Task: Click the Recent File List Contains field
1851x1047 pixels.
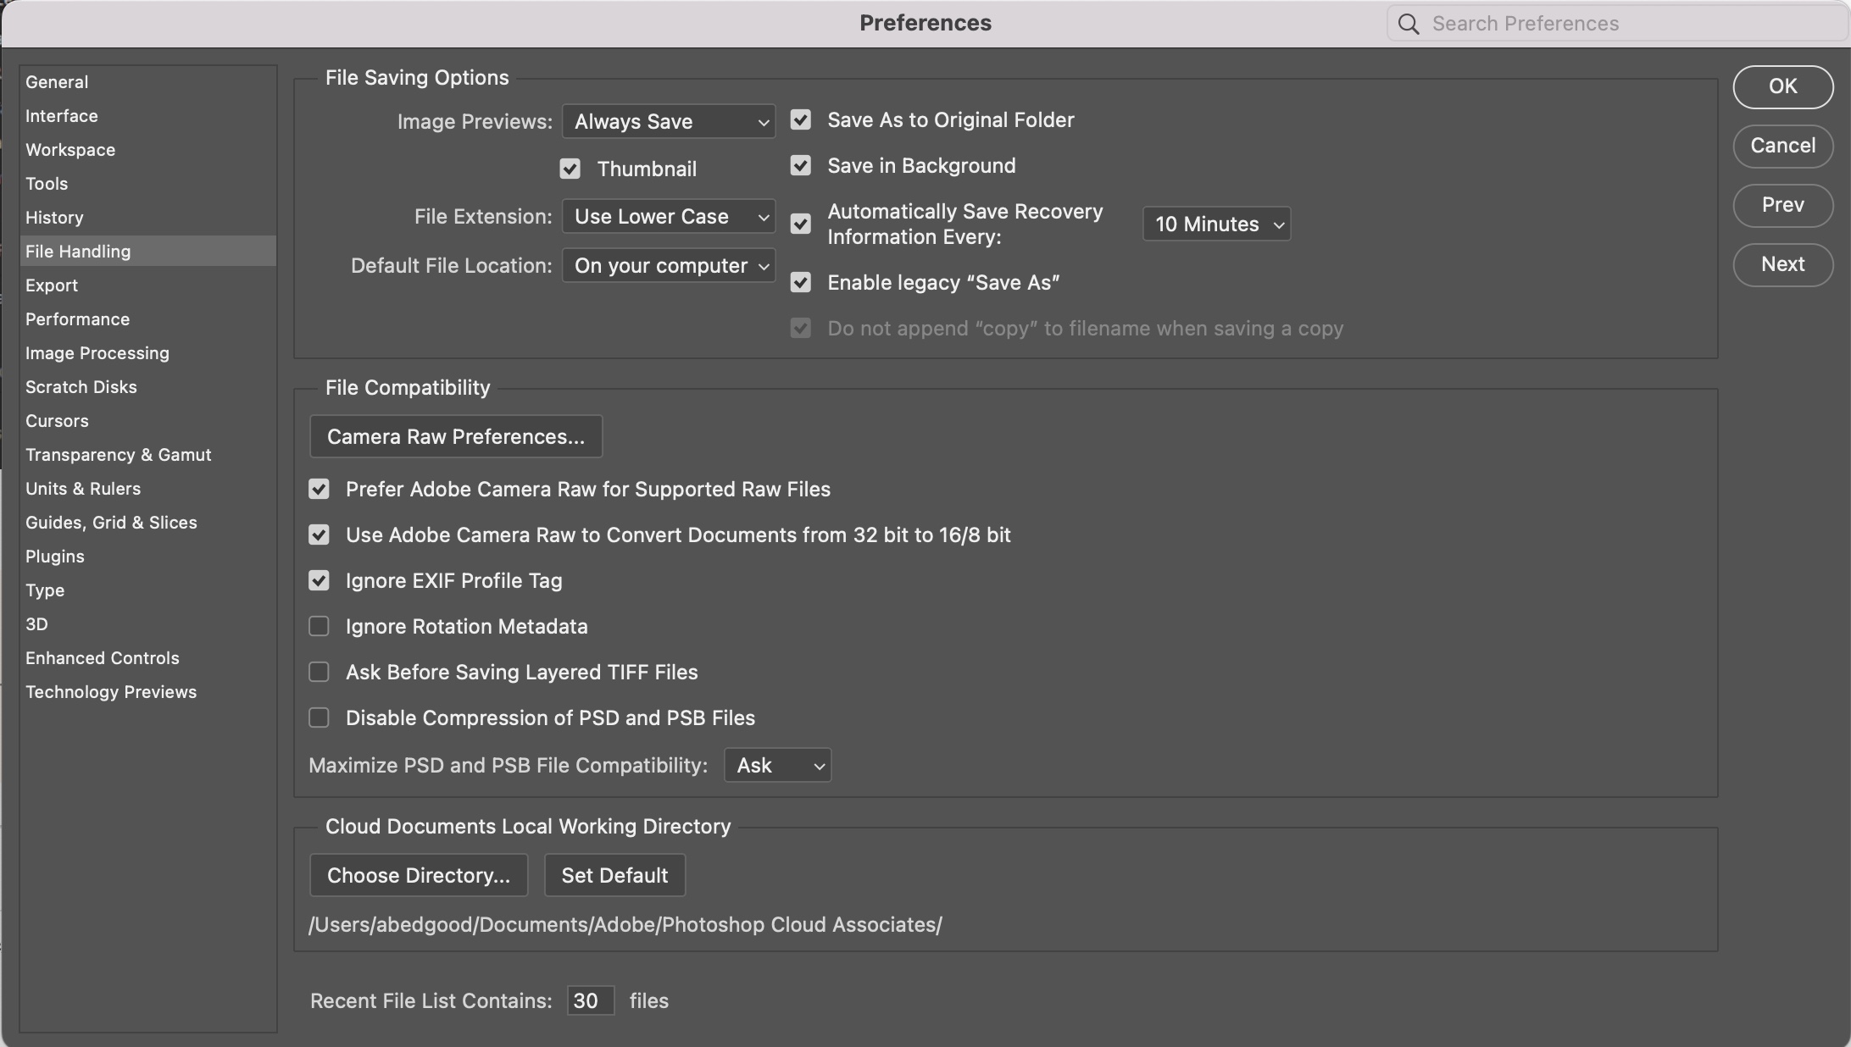Action: tap(590, 1000)
